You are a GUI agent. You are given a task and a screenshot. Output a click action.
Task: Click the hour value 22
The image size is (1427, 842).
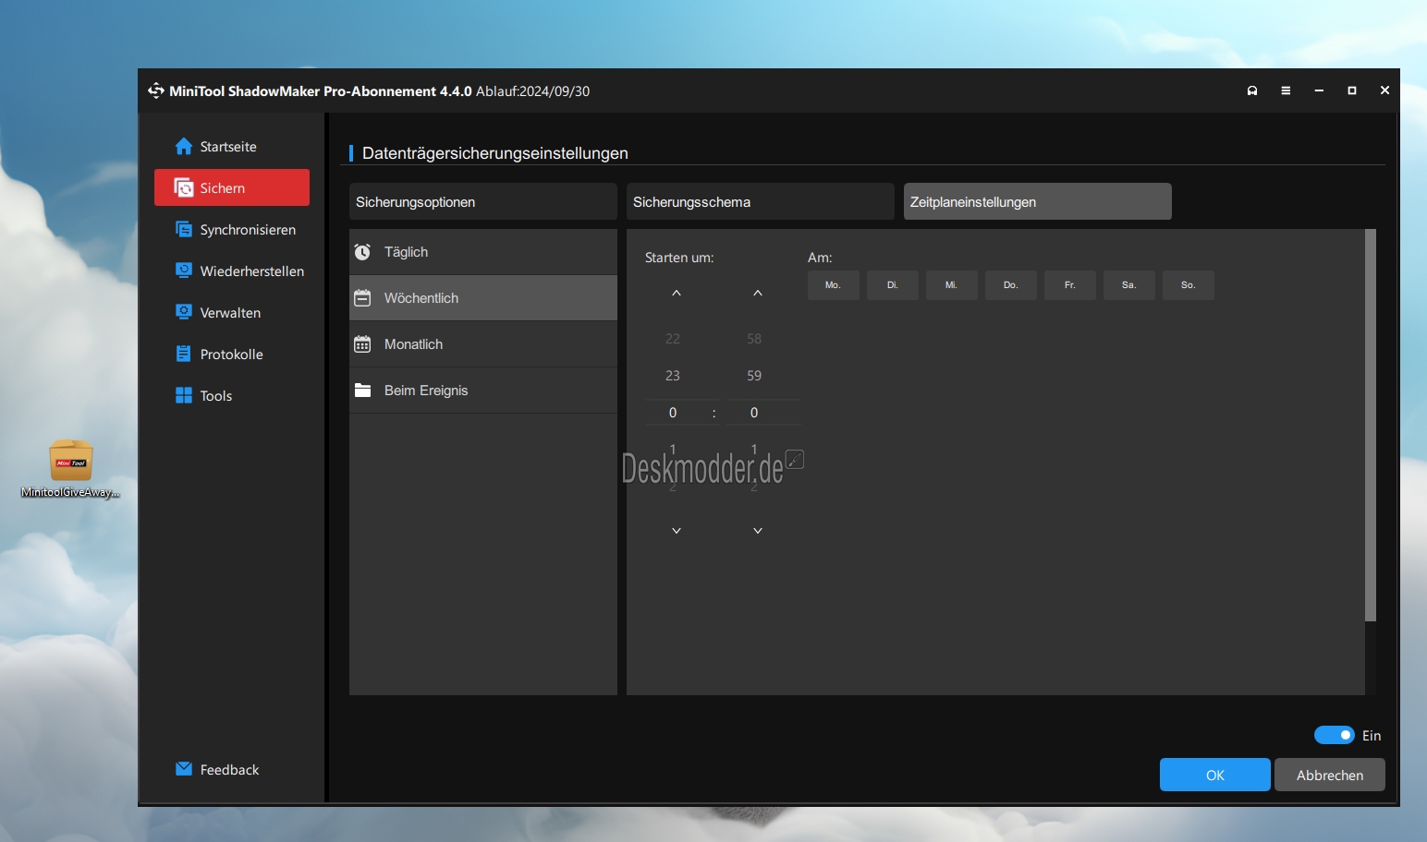673,339
